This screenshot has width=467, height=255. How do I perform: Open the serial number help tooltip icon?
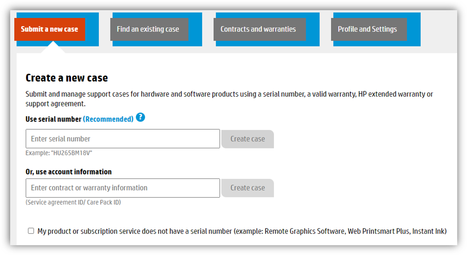point(140,117)
